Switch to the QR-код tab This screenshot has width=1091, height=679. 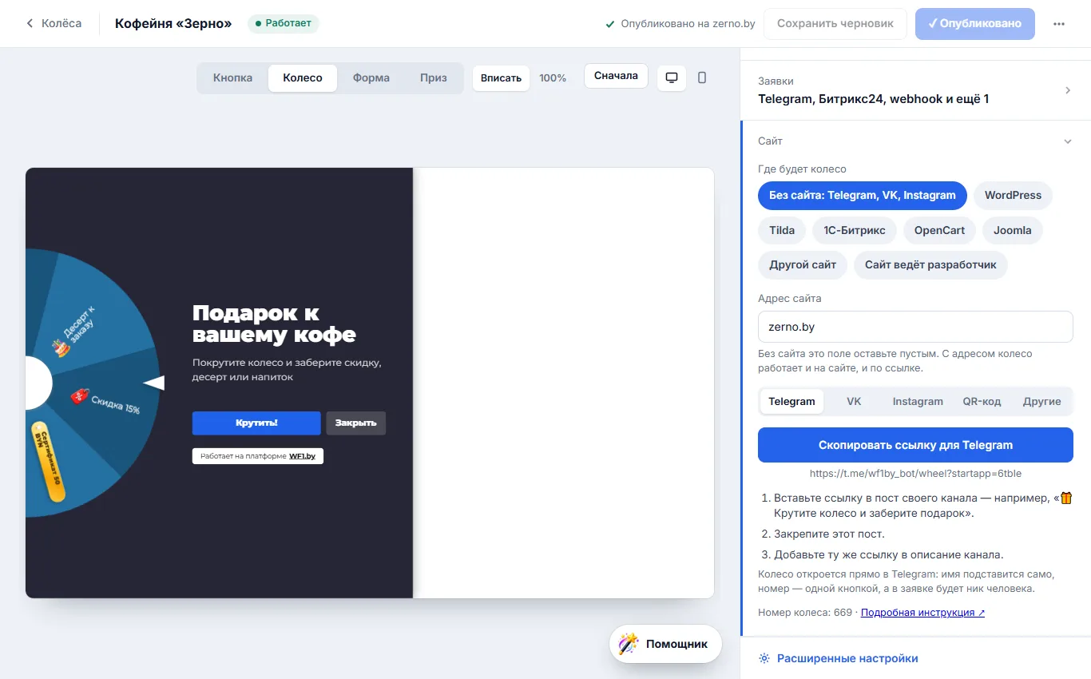(982, 402)
